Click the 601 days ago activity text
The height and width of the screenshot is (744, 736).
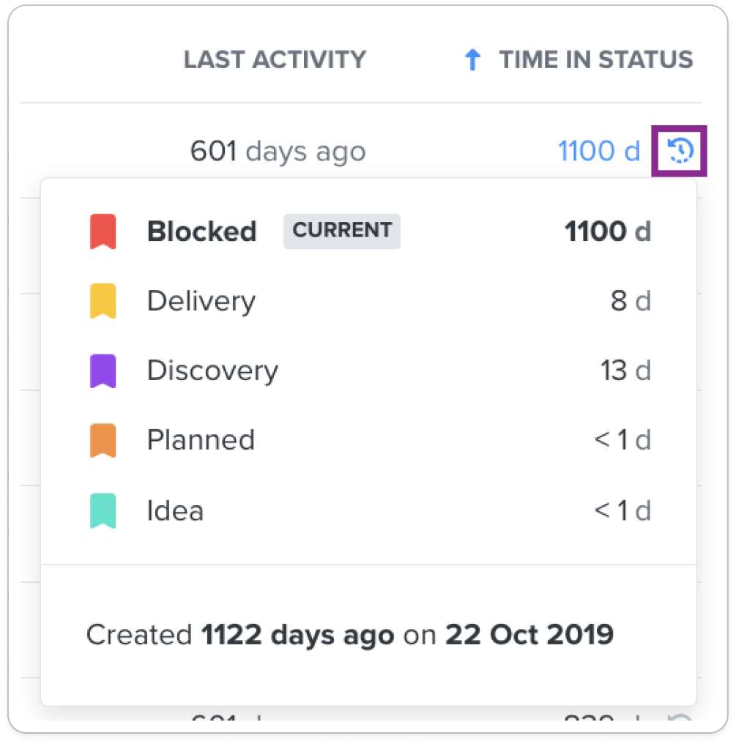tap(278, 152)
